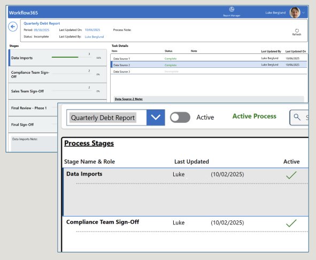Open the Quarterly Debt Report dropdown arrow
This screenshot has height=260, width=316.
156,117
